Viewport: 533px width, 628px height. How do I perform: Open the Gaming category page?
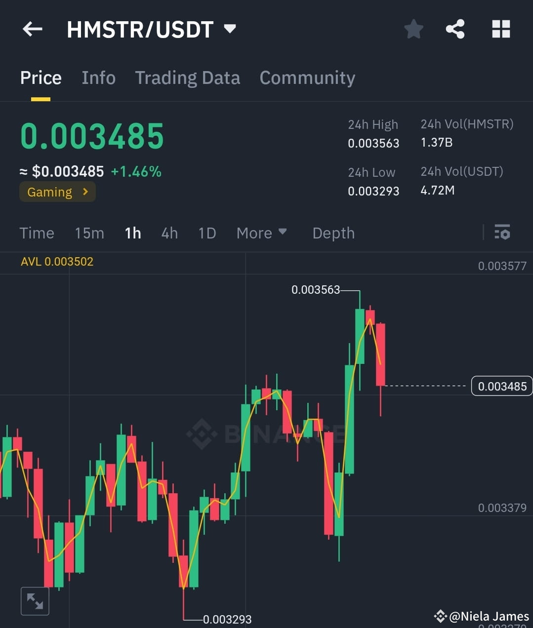point(57,192)
